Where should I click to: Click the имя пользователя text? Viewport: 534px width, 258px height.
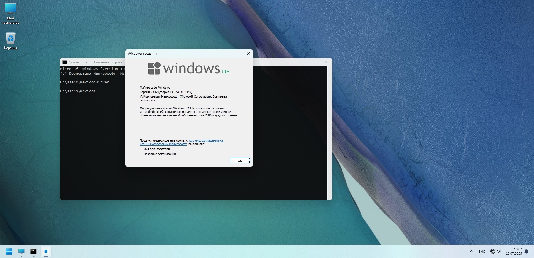tap(157, 149)
